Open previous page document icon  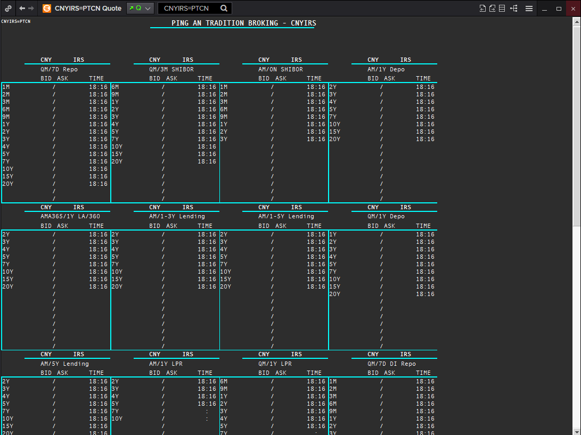[x=482, y=8]
